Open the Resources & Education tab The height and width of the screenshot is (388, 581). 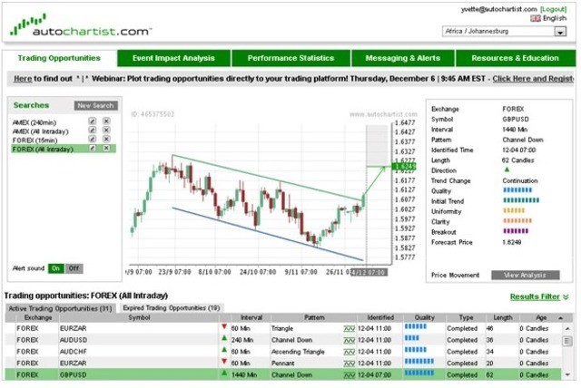(x=515, y=58)
